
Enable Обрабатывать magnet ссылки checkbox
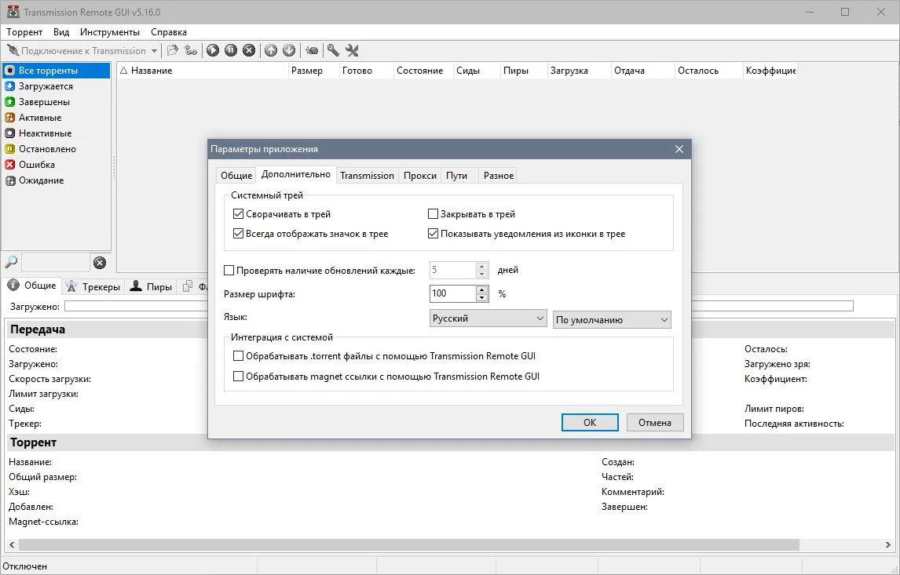238,377
